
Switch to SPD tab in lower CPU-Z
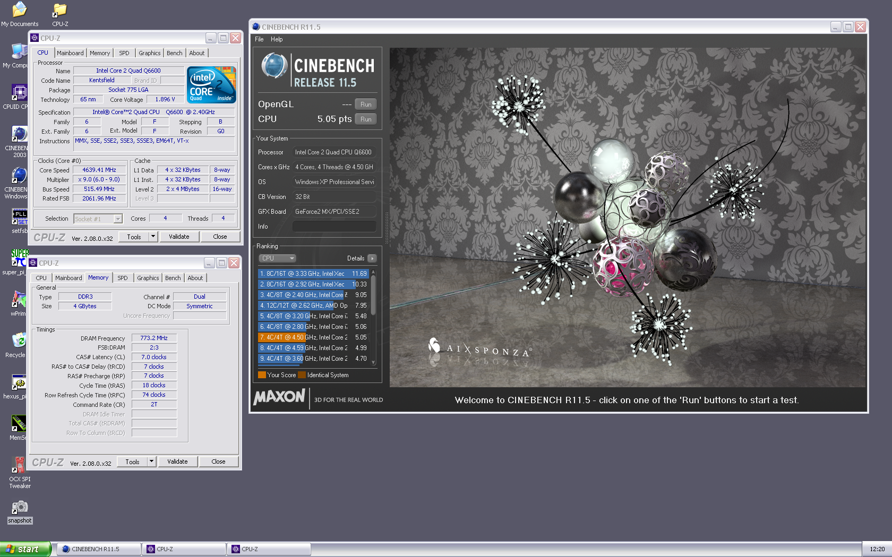pyautogui.click(x=122, y=278)
